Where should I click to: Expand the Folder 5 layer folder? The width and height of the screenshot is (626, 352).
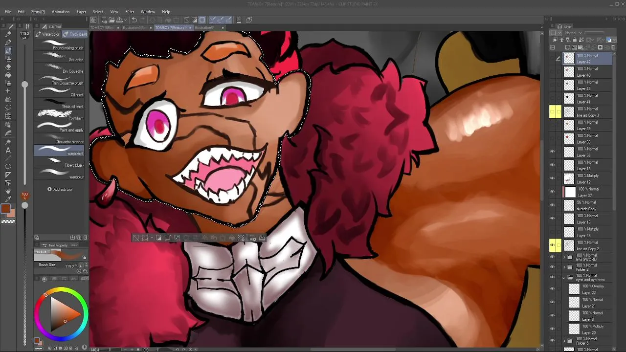[x=564, y=341]
